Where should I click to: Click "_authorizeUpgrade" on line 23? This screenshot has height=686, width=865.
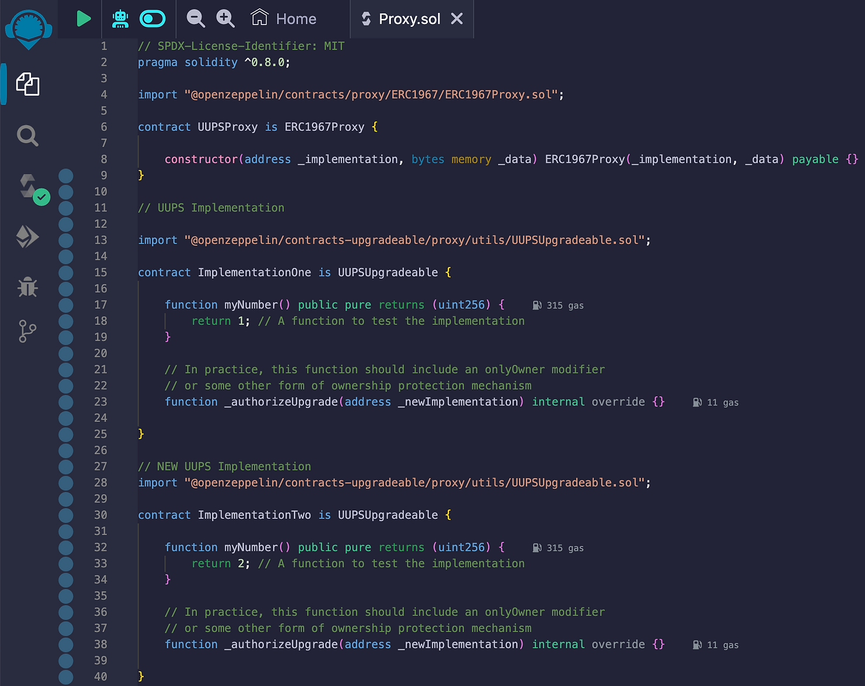pyautogui.click(x=281, y=401)
